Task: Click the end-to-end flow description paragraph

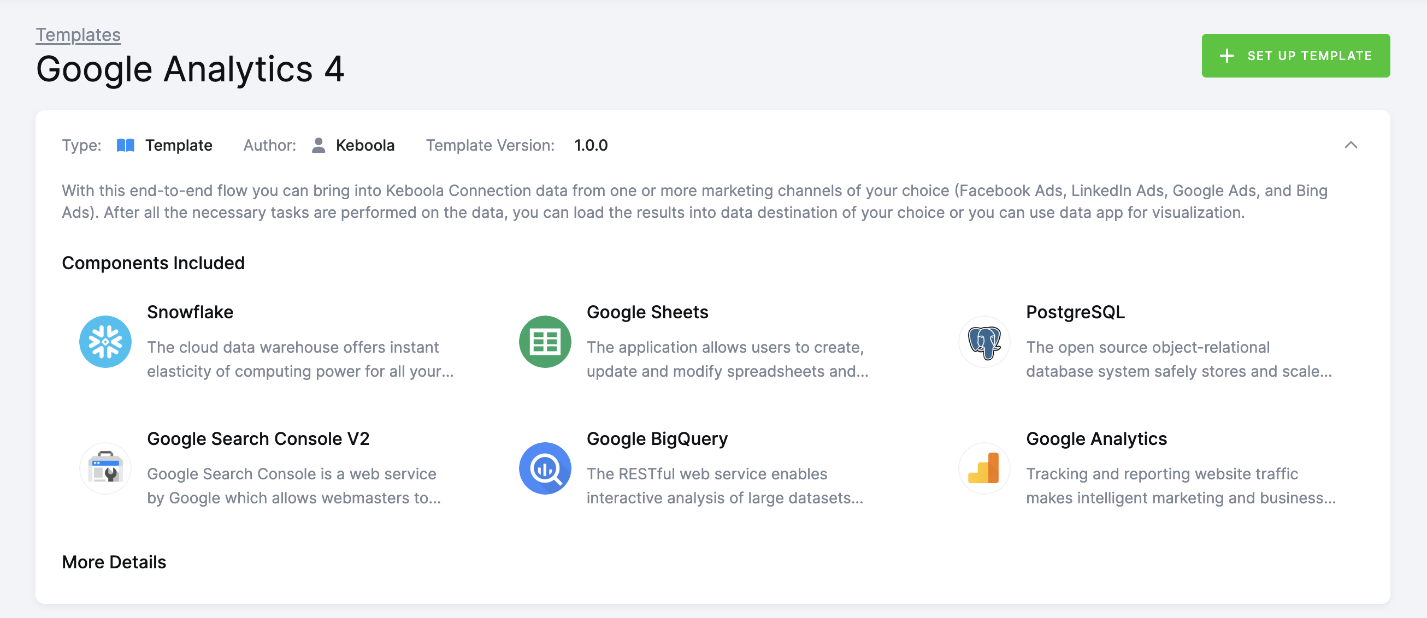Action: point(695,201)
